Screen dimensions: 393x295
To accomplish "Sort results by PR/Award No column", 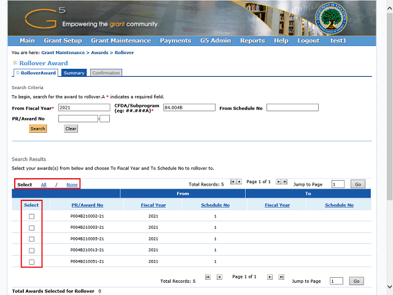I will (87, 205).
